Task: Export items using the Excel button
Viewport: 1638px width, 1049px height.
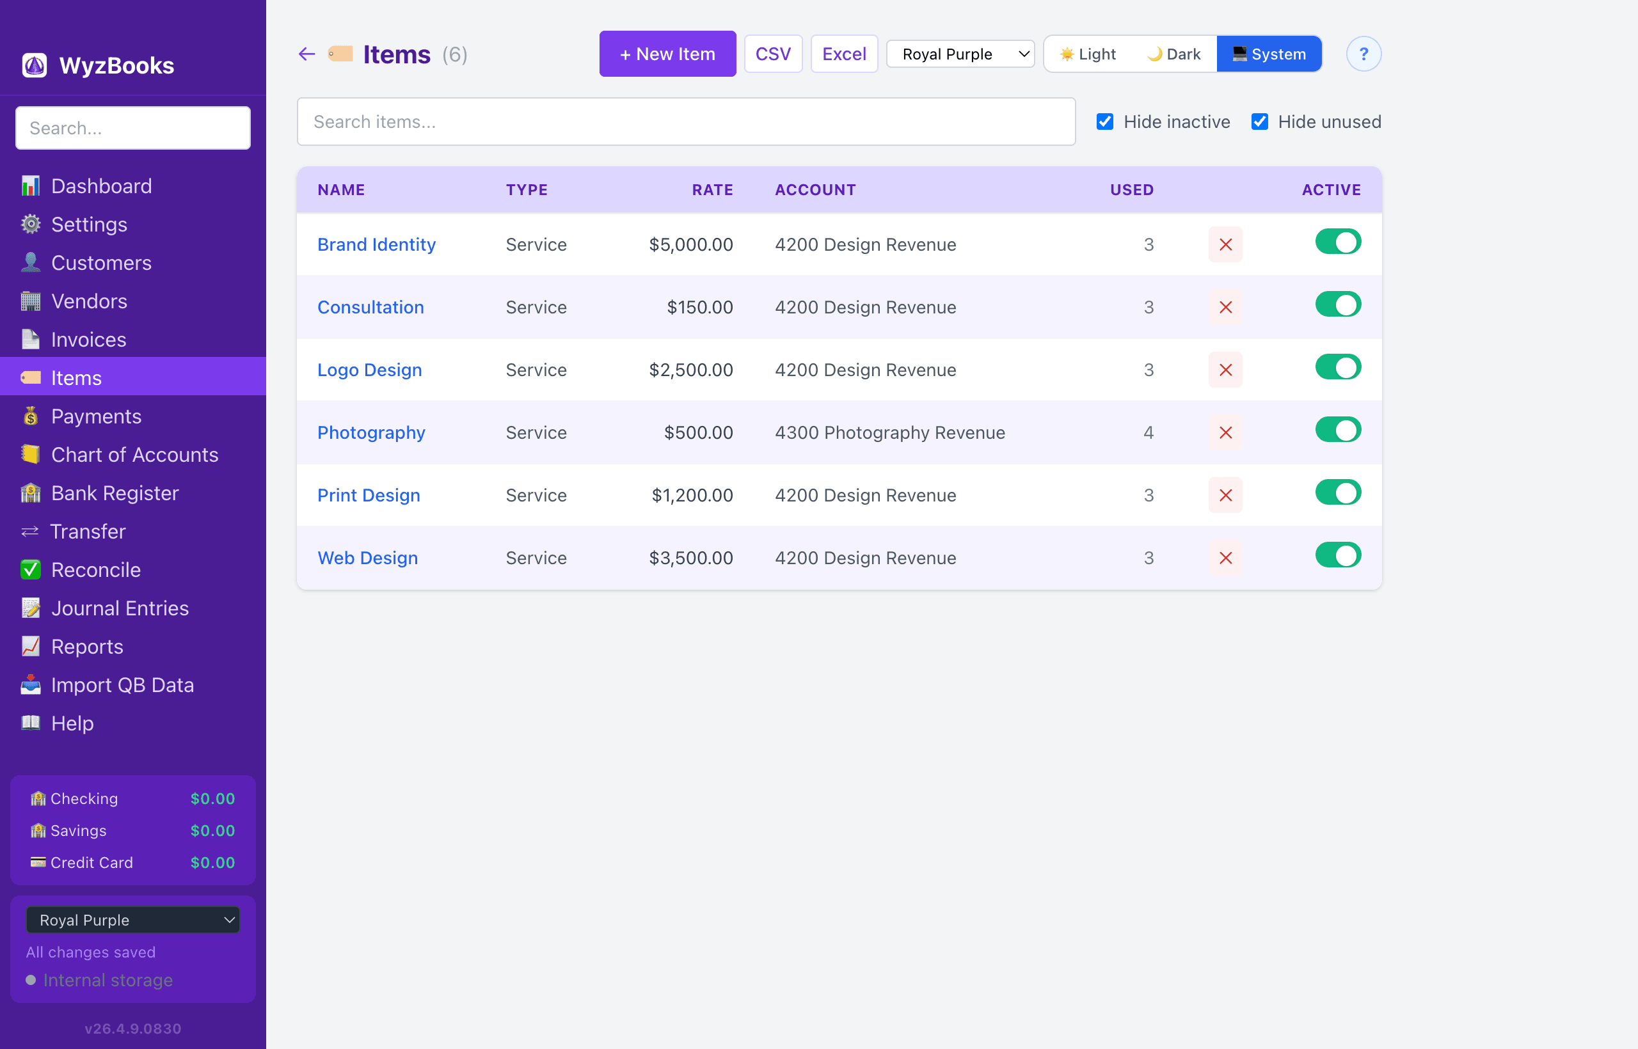Action: 843,54
